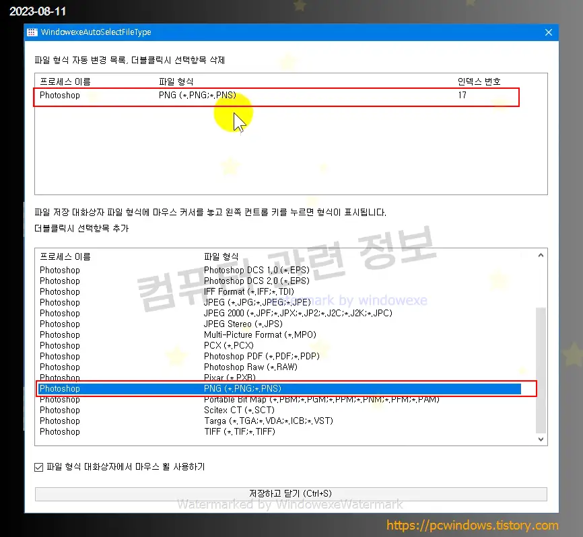Screen dimensions: 583x537
Task: Open the pcwindows.tistory.com link
Action: pyautogui.click(x=472, y=526)
